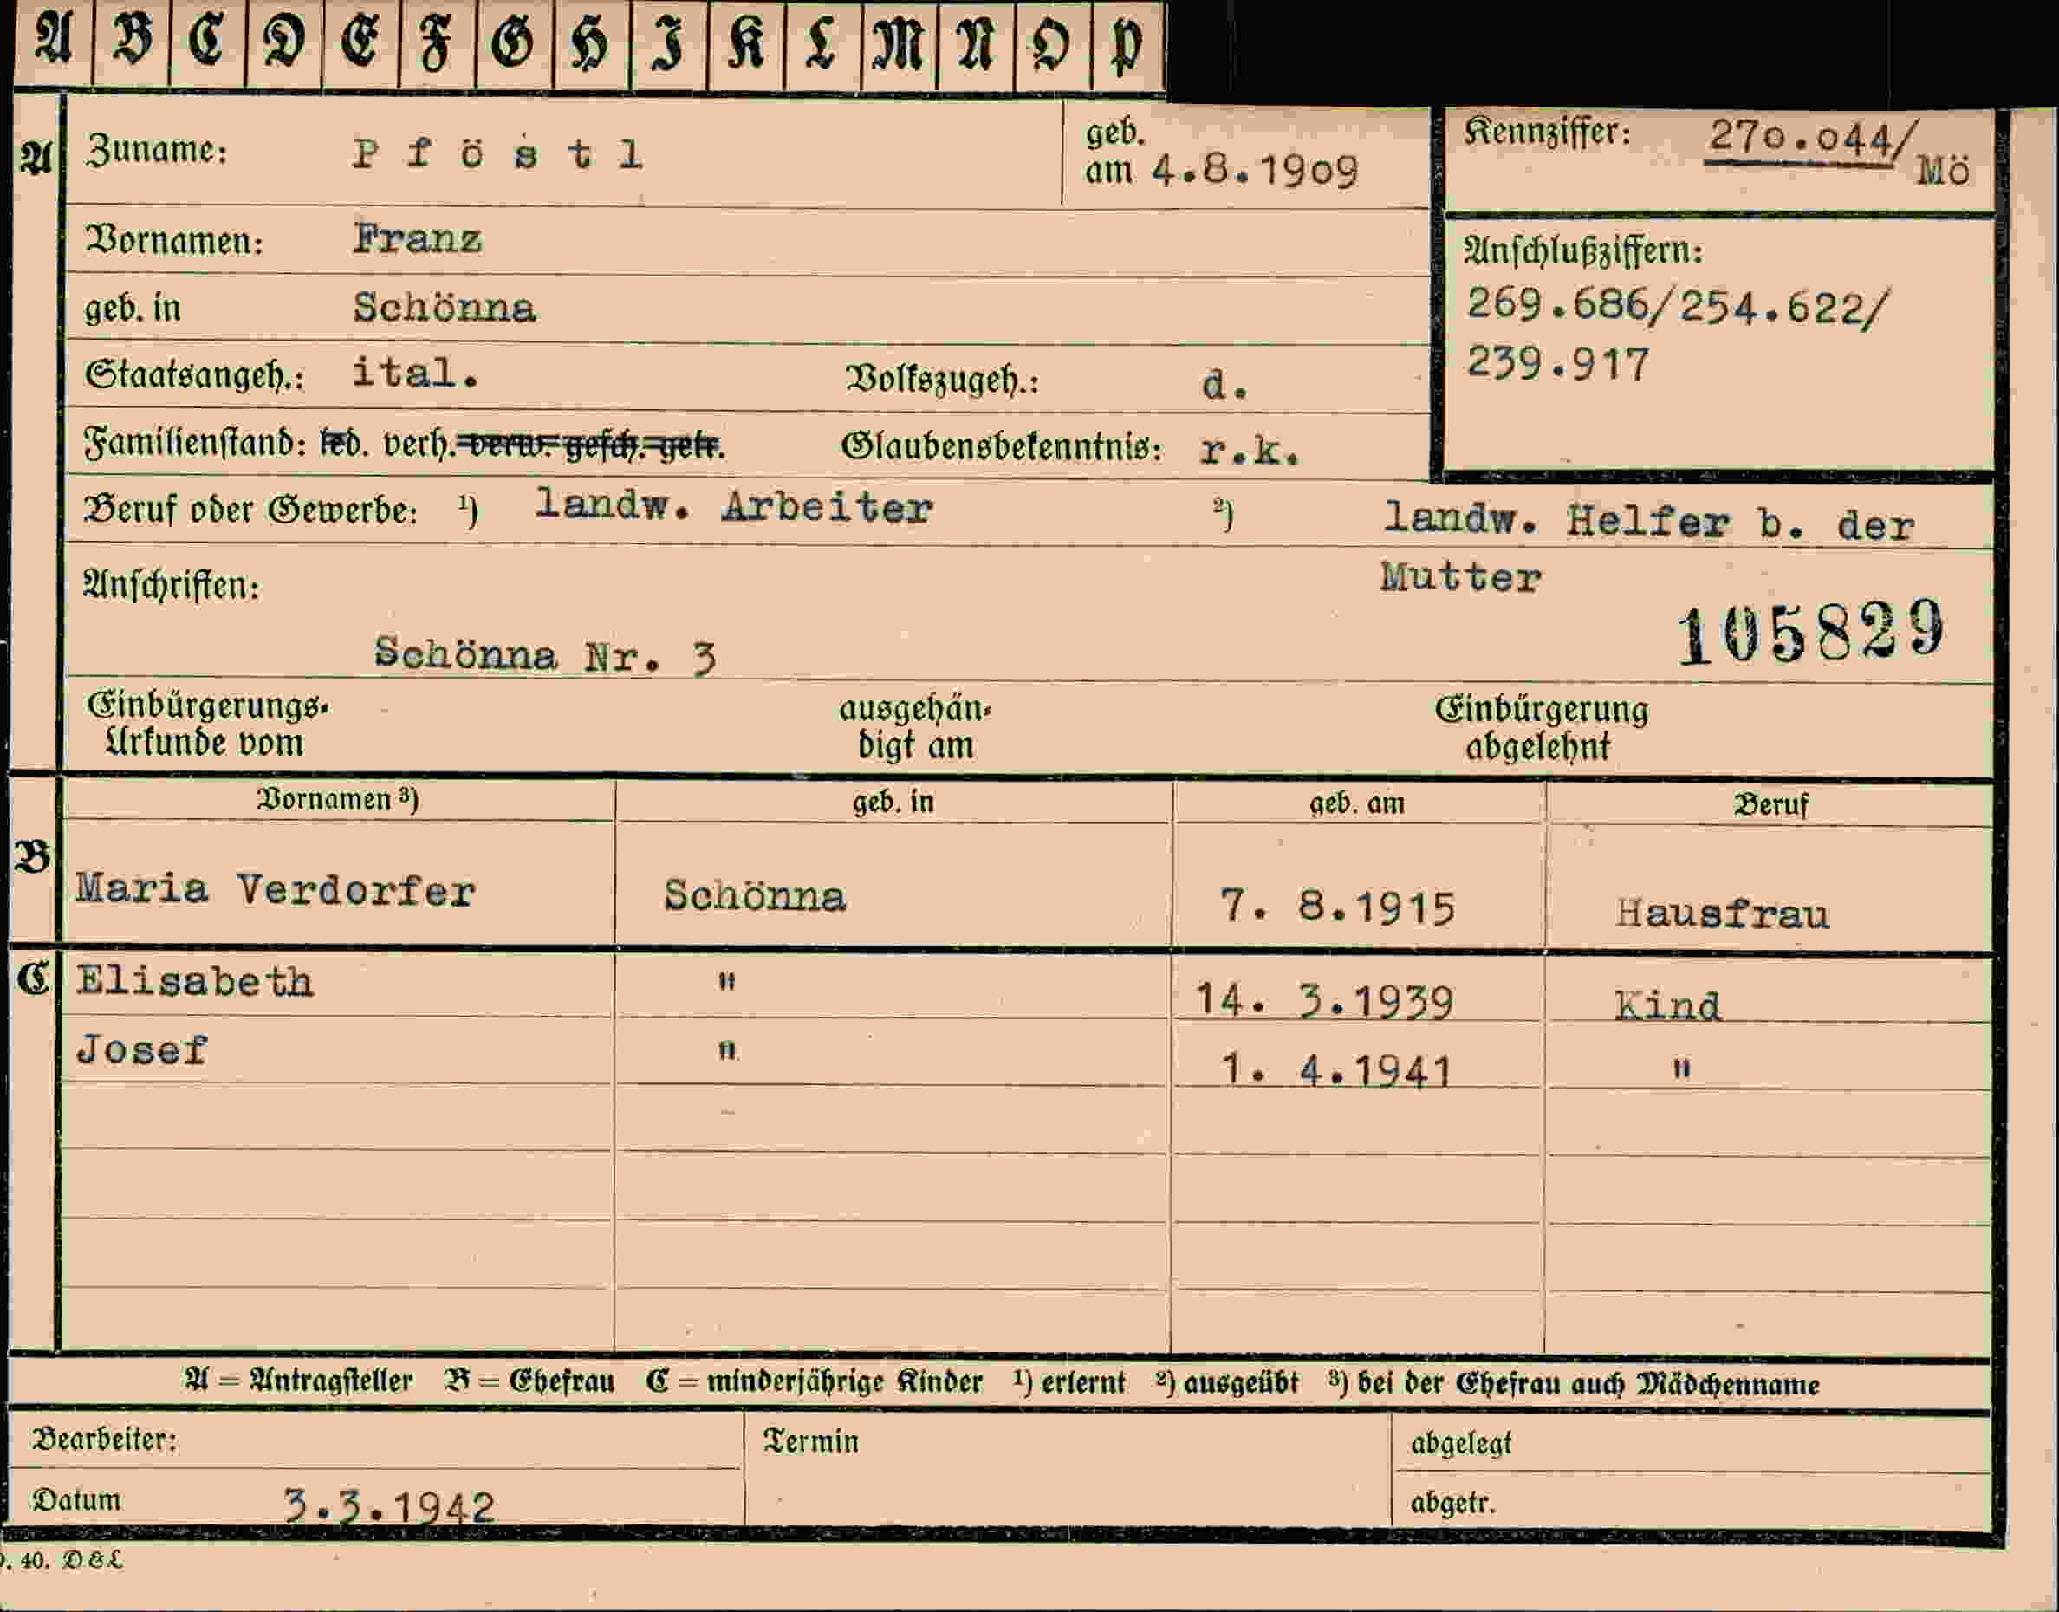Click Josef's birth date '1. 4.1941'
This screenshot has width=2059, height=1612.
pyautogui.click(x=1336, y=1070)
